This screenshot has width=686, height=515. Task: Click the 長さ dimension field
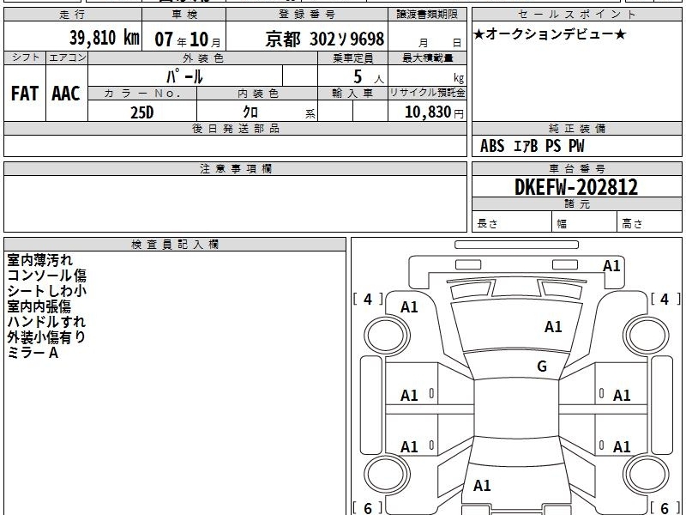(x=512, y=221)
